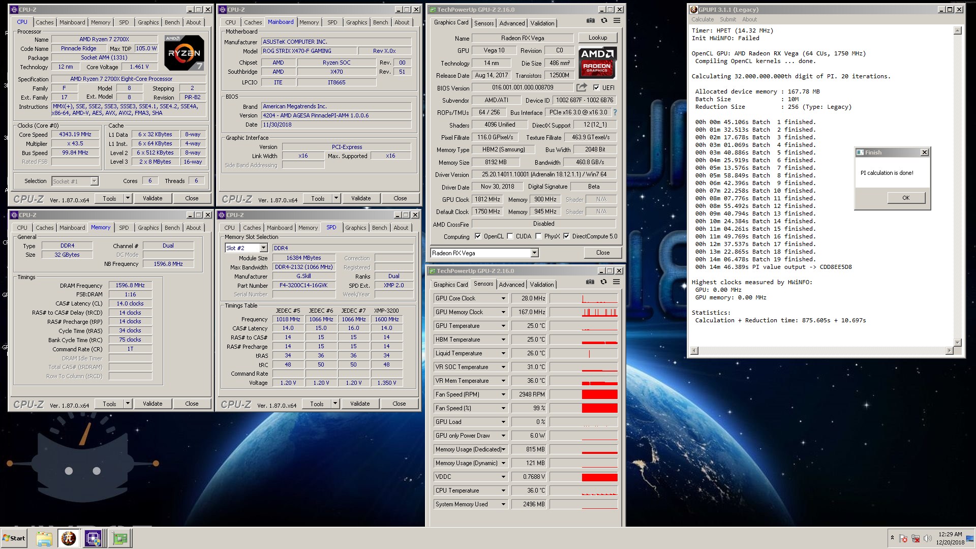Switch to the Graphics tab in the CPU-Z Memory window
The image size is (976, 549).
(148, 228)
